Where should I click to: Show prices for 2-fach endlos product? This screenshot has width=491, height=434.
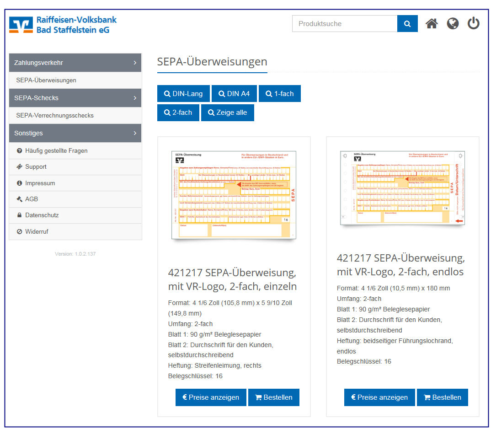[x=379, y=397]
